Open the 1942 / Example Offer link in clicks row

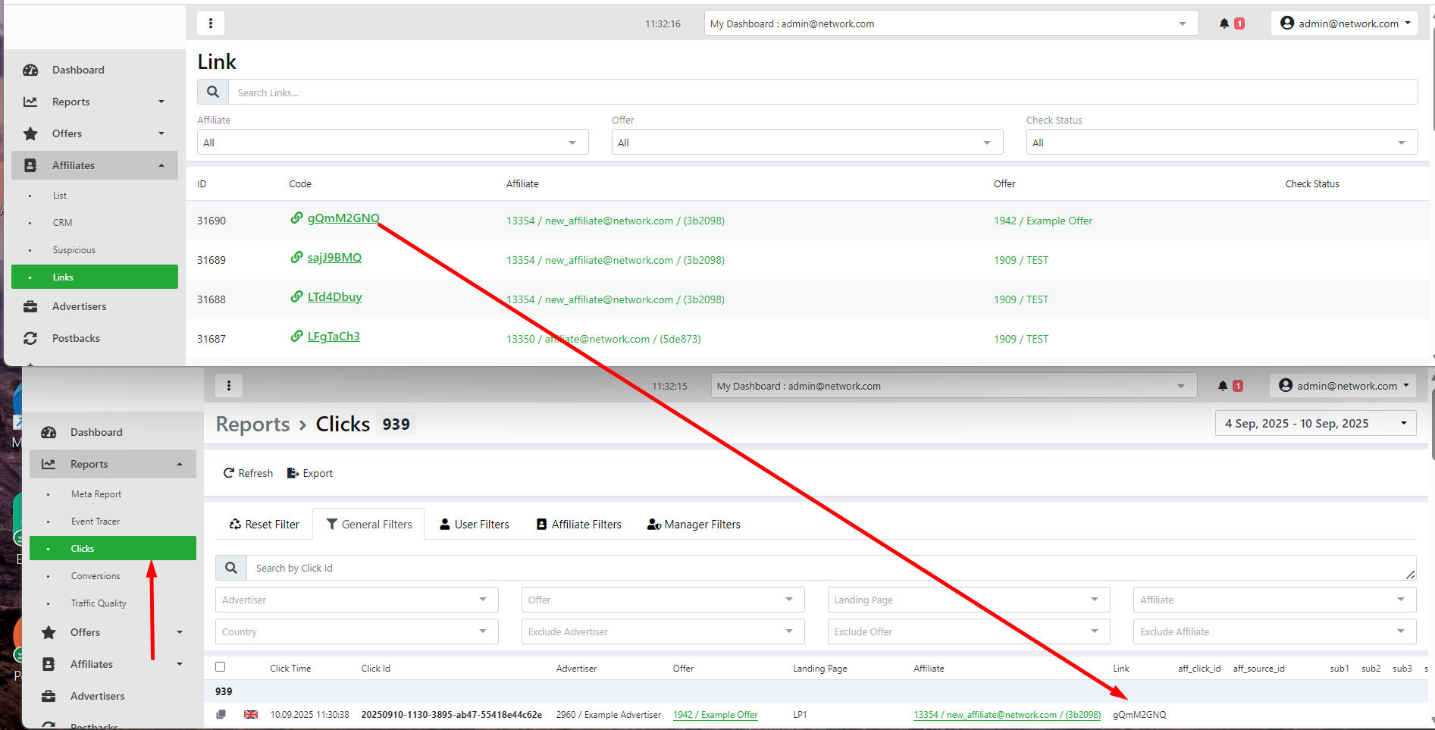(715, 715)
